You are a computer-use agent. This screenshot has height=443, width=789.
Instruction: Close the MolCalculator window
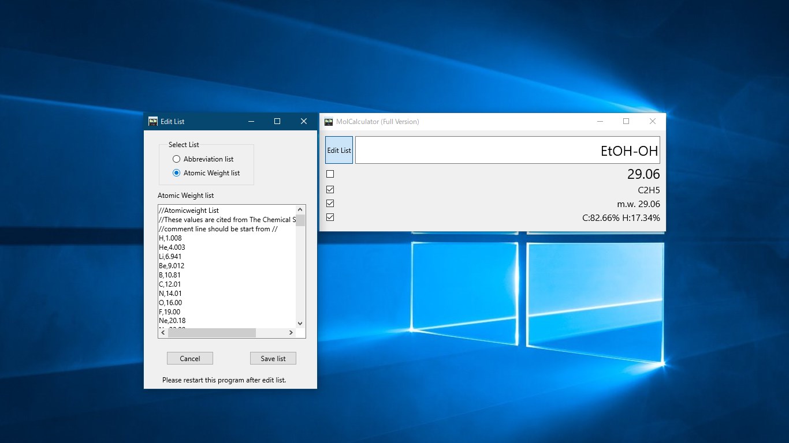(653, 122)
